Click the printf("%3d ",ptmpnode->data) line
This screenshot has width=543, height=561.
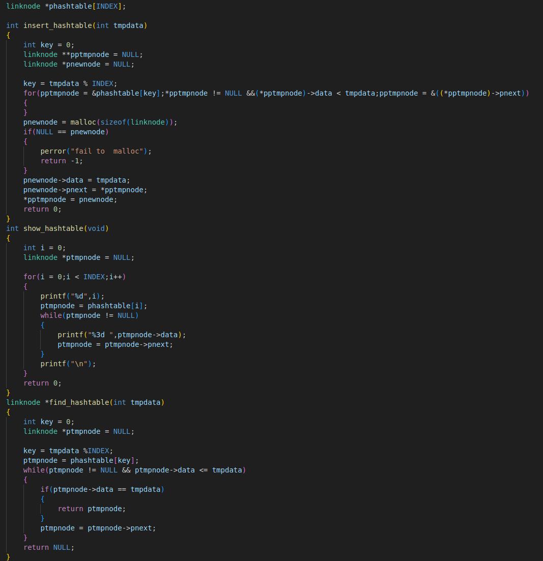point(122,335)
